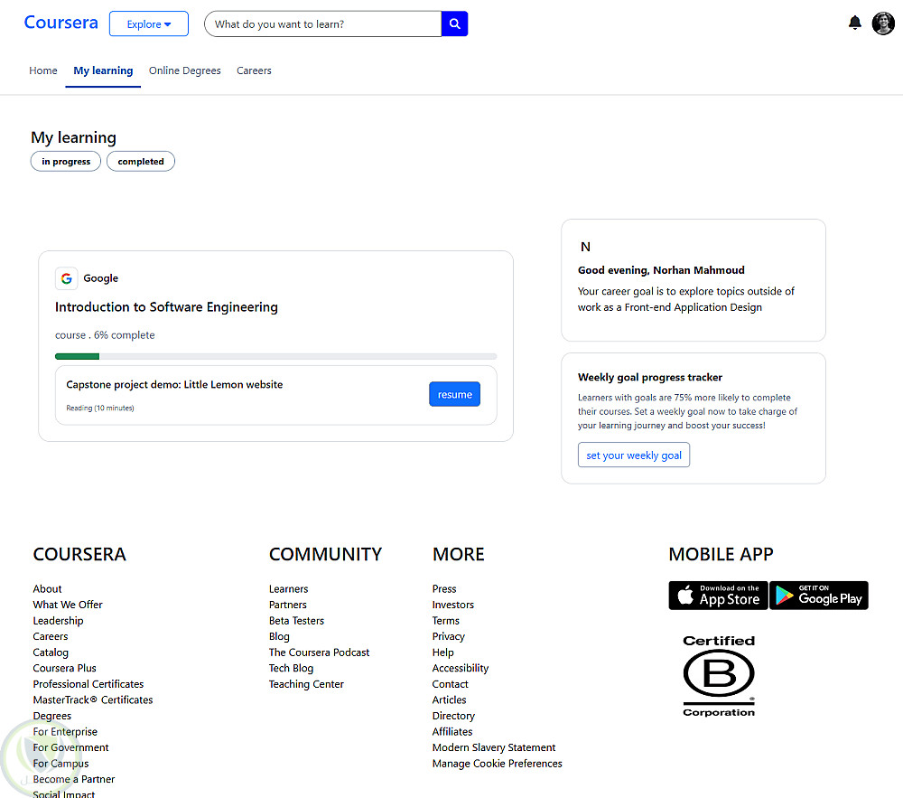Screen dimensions: 903x798
Task: Filter by 'in progress' courses
Action: coord(66,162)
